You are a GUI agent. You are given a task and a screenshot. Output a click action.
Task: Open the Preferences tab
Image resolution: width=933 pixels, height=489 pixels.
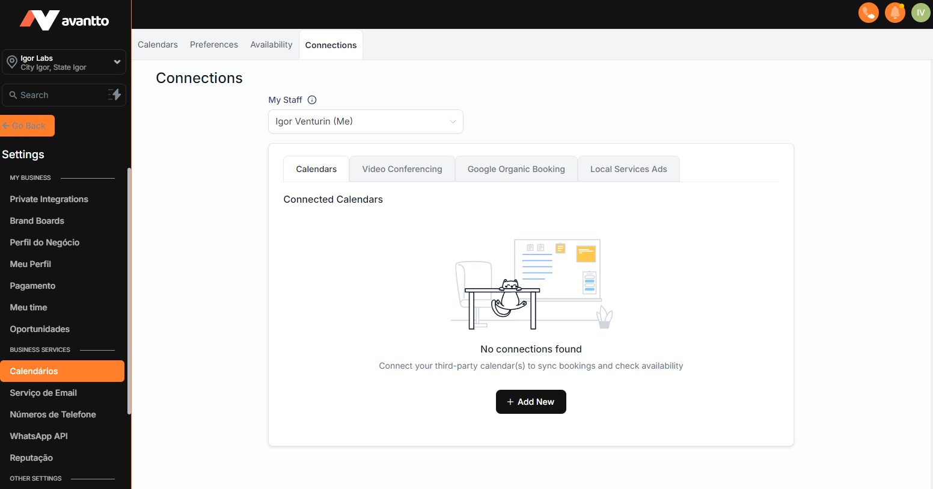click(x=213, y=45)
